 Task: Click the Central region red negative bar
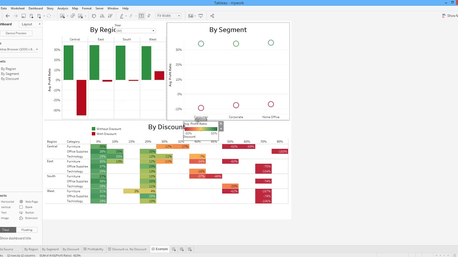point(81,97)
